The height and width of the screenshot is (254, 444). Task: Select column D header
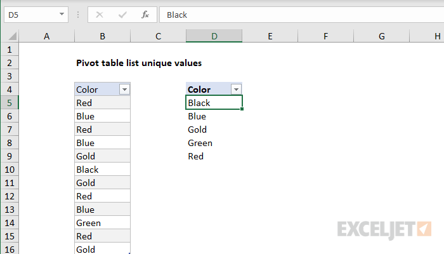[x=214, y=36]
